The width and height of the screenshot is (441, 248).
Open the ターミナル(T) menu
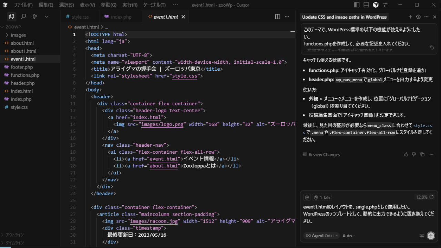tap(154, 5)
